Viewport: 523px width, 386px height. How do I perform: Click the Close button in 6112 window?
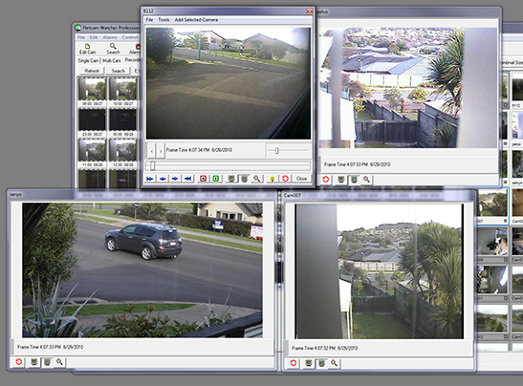pyautogui.click(x=301, y=179)
